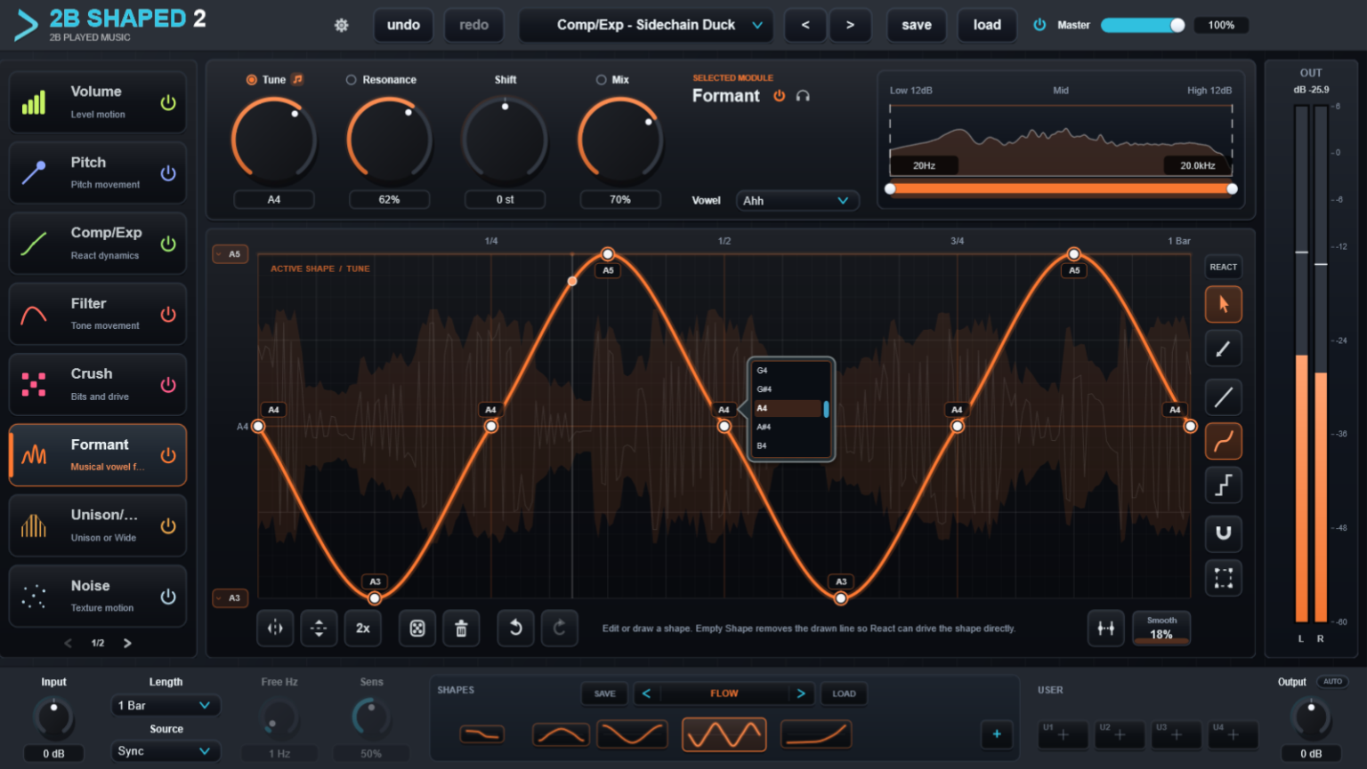Select the S-curve shape tool
This screenshot has width=1367, height=769.
pos(1224,441)
